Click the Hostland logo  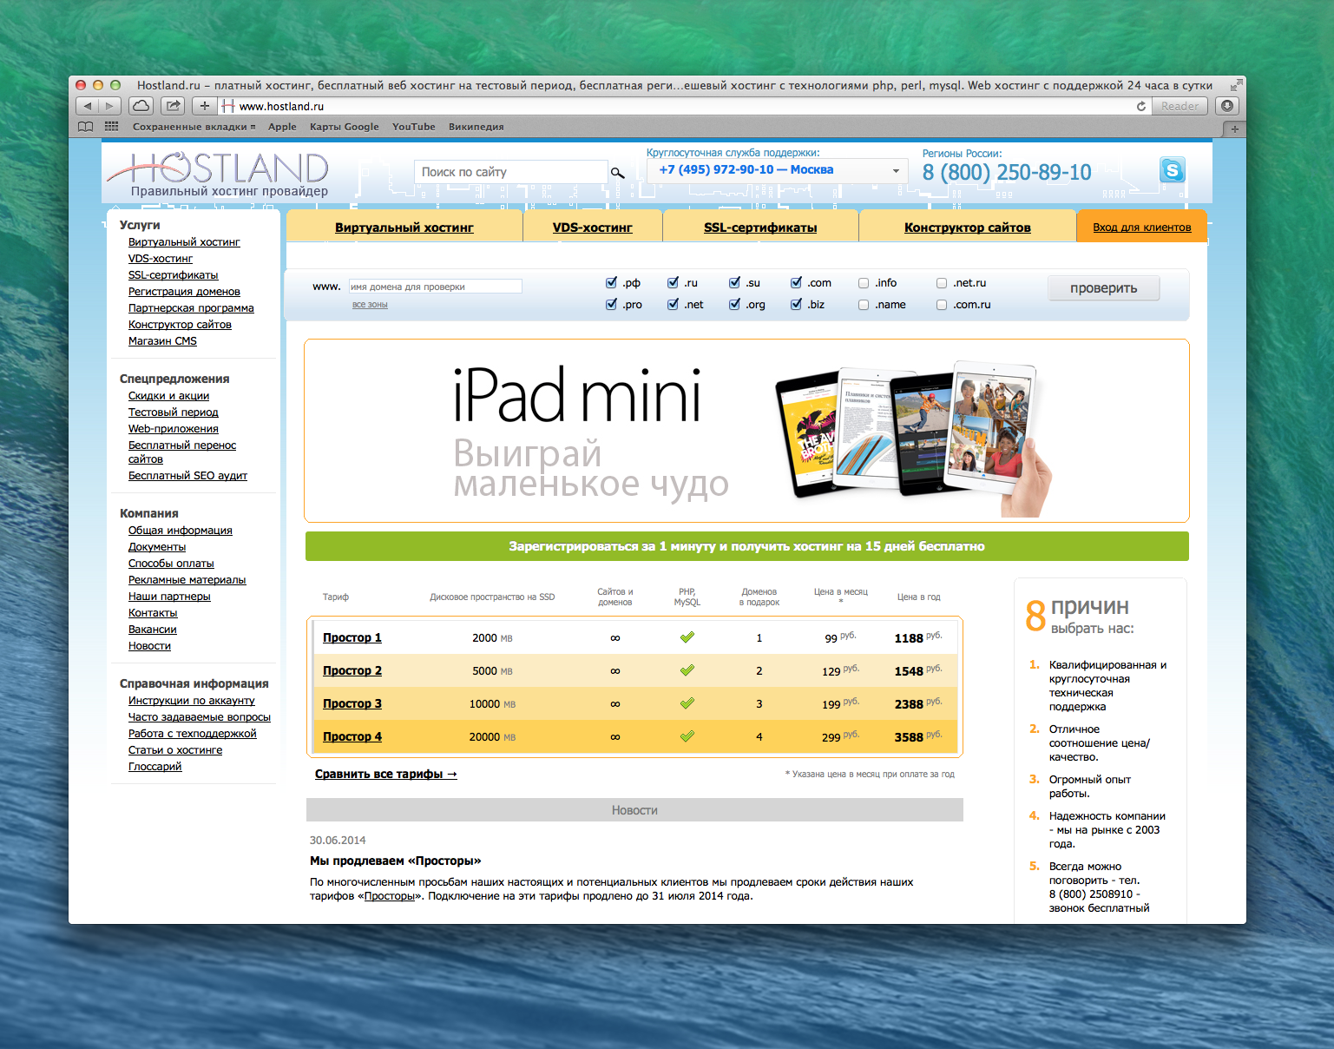pos(219,174)
